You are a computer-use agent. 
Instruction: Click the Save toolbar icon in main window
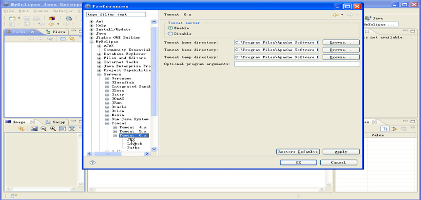coord(27,18)
